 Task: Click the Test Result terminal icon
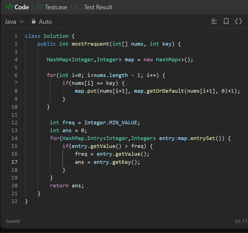pyautogui.click(x=78, y=7)
